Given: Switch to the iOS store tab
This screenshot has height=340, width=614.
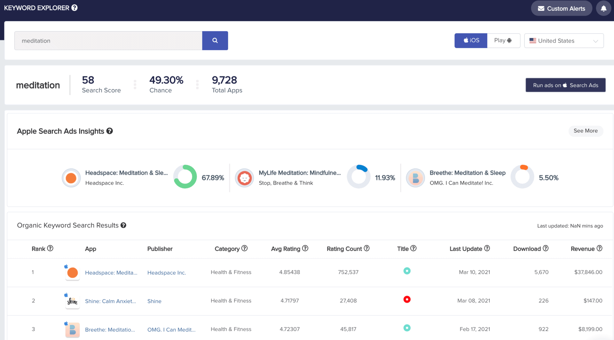Looking at the screenshot, I should (x=471, y=41).
